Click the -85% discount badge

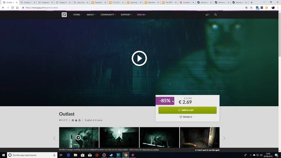point(165,101)
